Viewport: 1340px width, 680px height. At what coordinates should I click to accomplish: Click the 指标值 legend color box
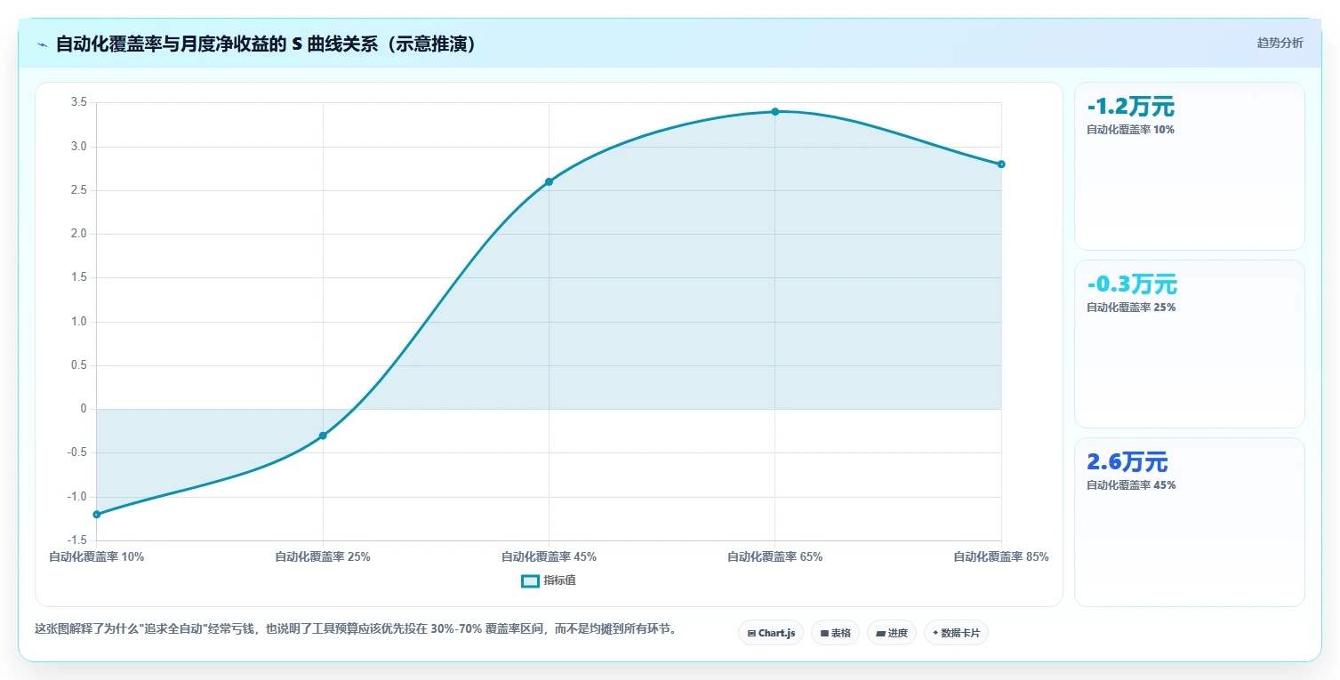530,580
